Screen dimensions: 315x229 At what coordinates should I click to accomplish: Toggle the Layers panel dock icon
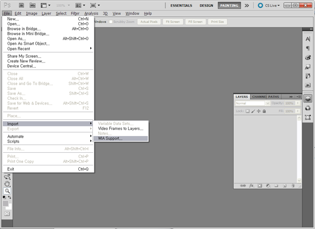(308, 99)
